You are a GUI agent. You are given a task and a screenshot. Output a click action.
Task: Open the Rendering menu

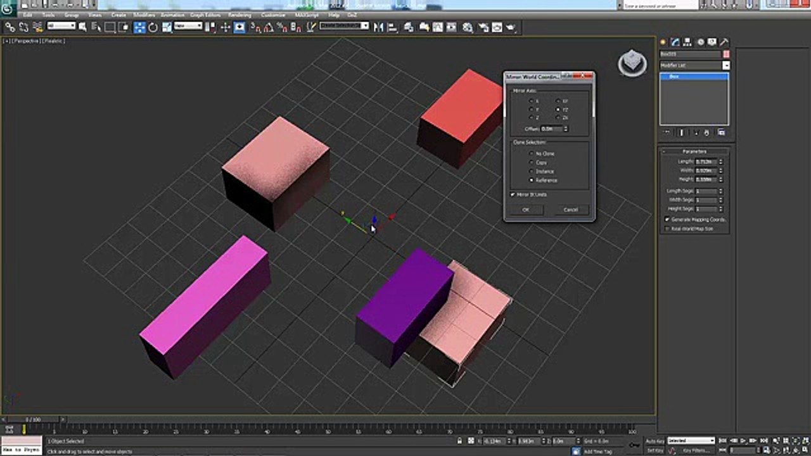(x=239, y=15)
